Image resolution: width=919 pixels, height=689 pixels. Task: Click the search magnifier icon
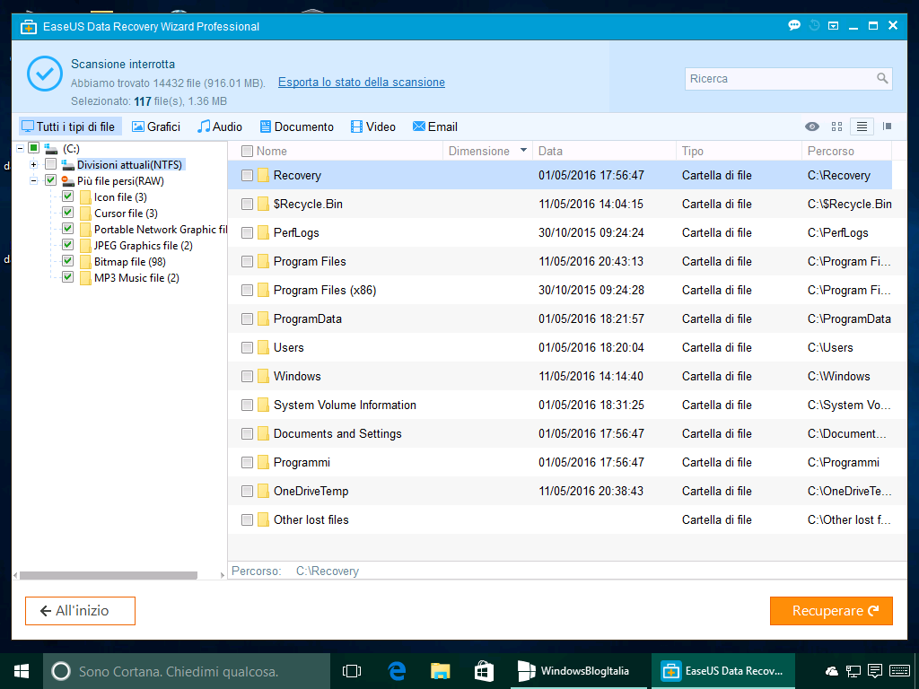click(882, 79)
